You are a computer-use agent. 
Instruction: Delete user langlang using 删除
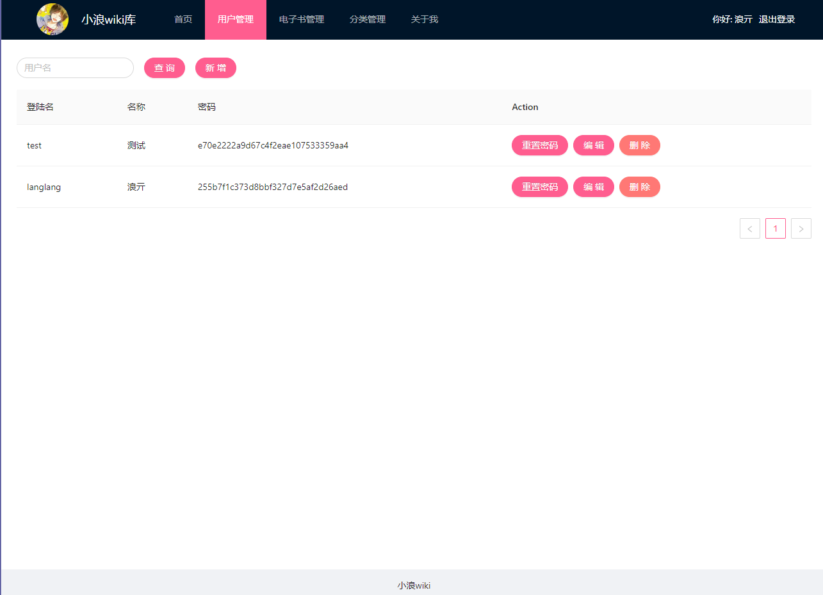click(x=639, y=187)
